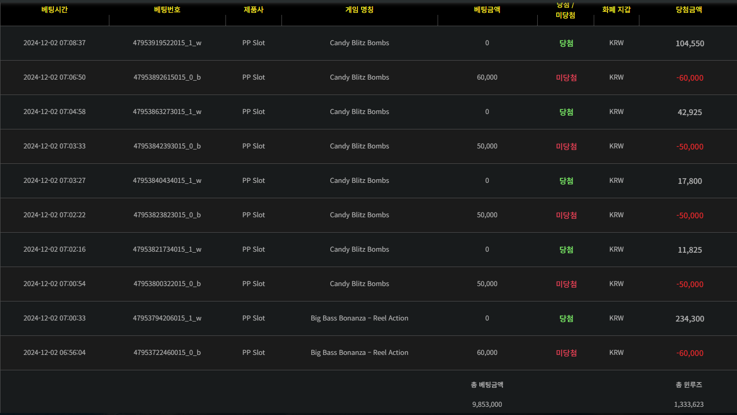The height and width of the screenshot is (415, 737).
Task: Click the winning amount 11,825
Action: coord(690,250)
